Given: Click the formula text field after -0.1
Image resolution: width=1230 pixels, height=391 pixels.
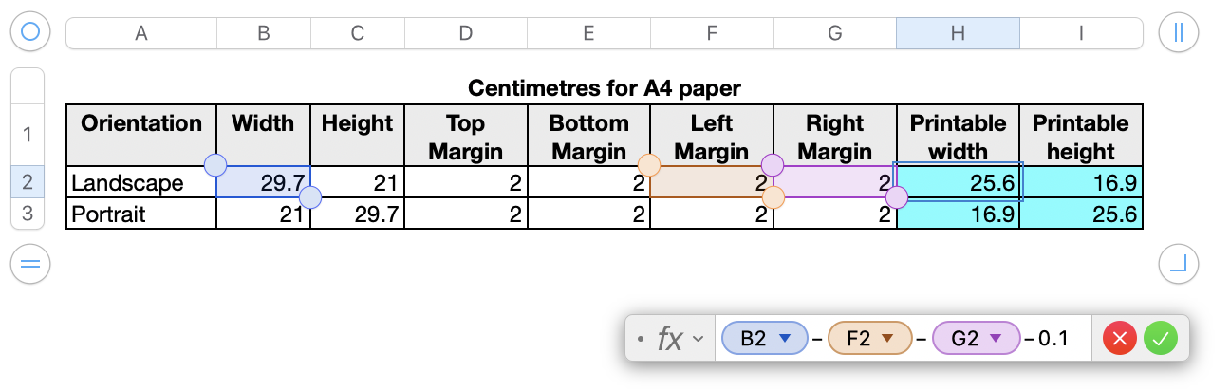Looking at the screenshot, I should (1078, 338).
